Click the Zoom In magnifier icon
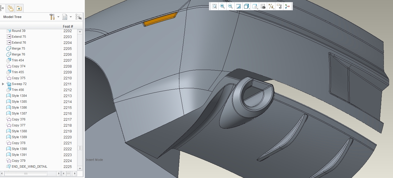Viewport: 393px width, 178px height. coord(223,6)
